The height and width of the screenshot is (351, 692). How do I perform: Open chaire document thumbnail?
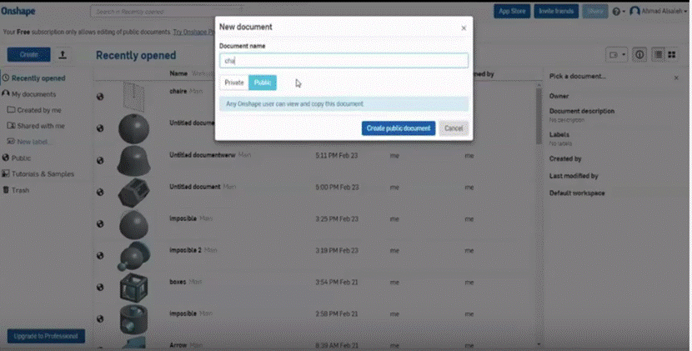click(133, 96)
